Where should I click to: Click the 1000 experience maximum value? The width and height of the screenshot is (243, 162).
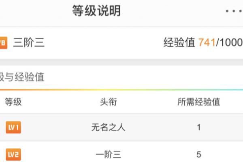231,43
